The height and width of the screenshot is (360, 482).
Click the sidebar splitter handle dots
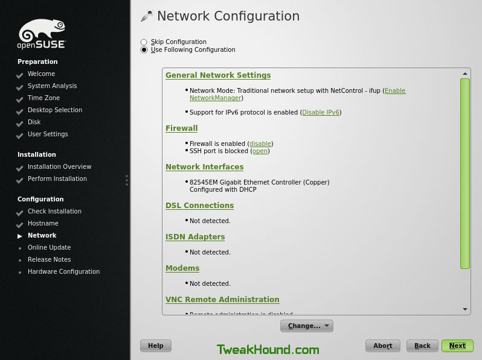[127, 180]
